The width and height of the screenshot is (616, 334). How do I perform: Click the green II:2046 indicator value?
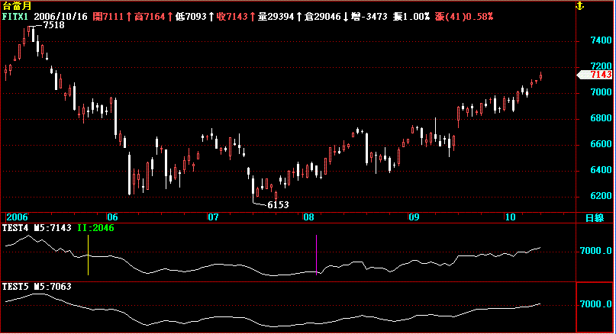96,227
